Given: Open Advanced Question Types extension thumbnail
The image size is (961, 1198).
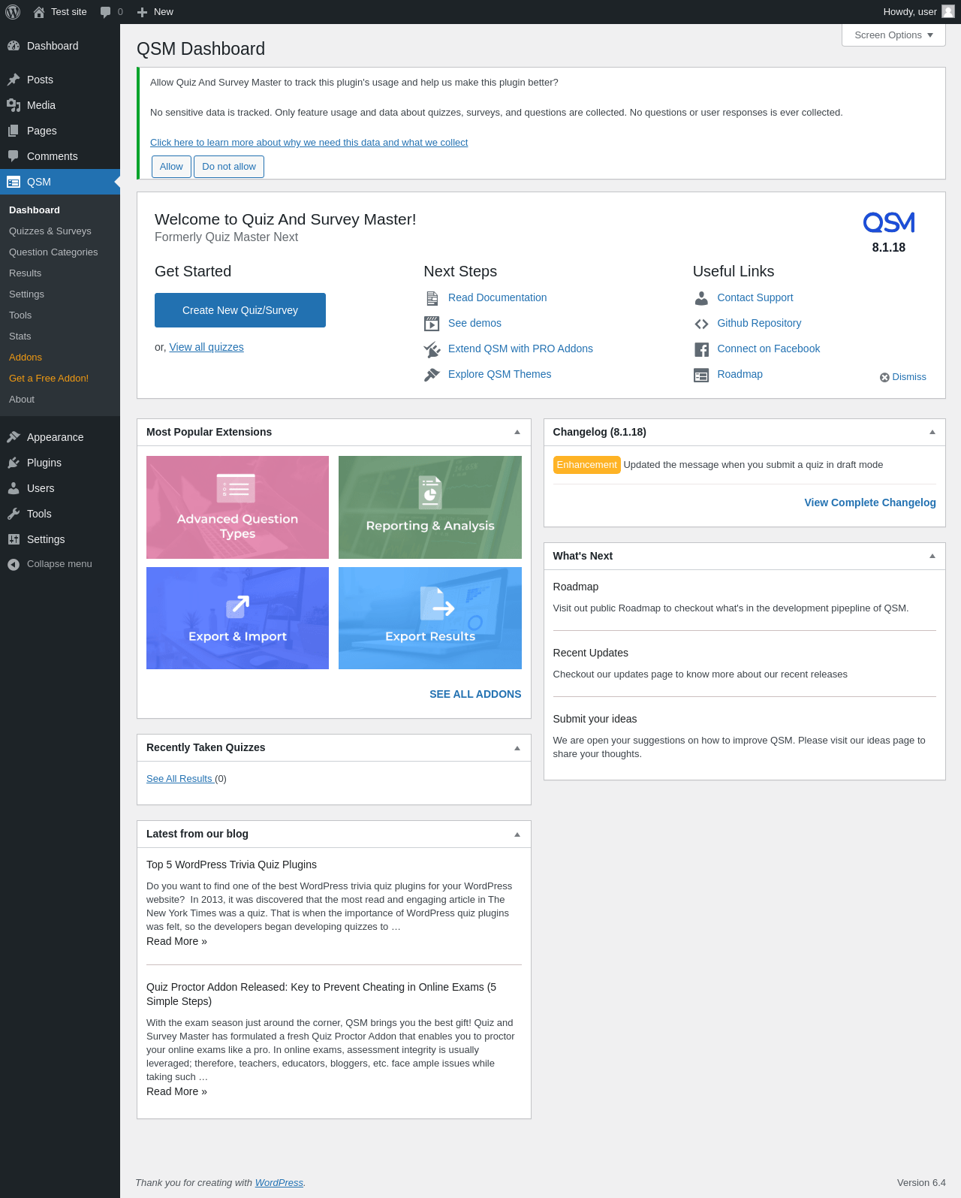Looking at the screenshot, I should pos(237,507).
